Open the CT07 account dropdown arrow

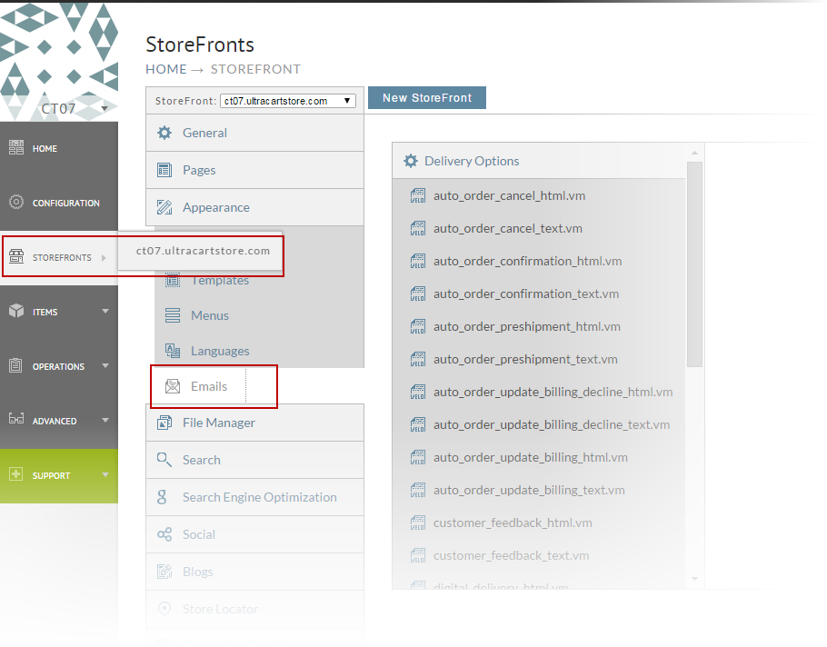(x=105, y=109)
